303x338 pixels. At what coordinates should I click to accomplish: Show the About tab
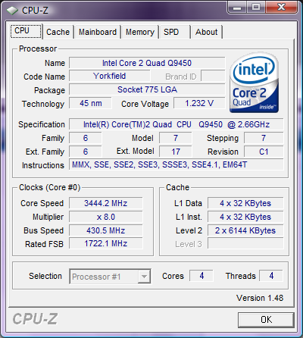tap(207, 32)
